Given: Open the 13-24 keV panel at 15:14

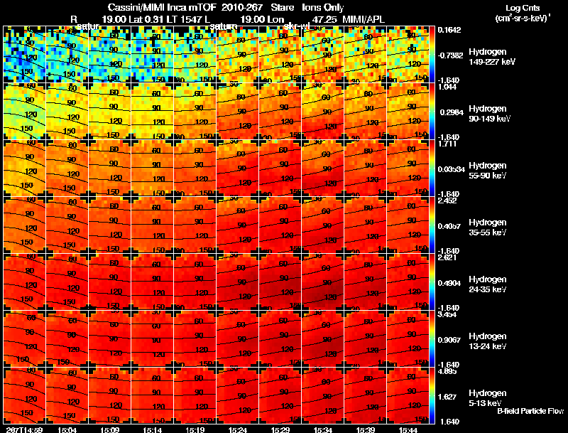Looking at the screenshot, I should 152,339.
